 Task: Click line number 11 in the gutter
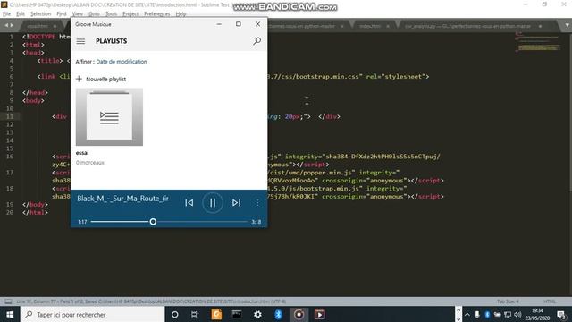[10, 116]
